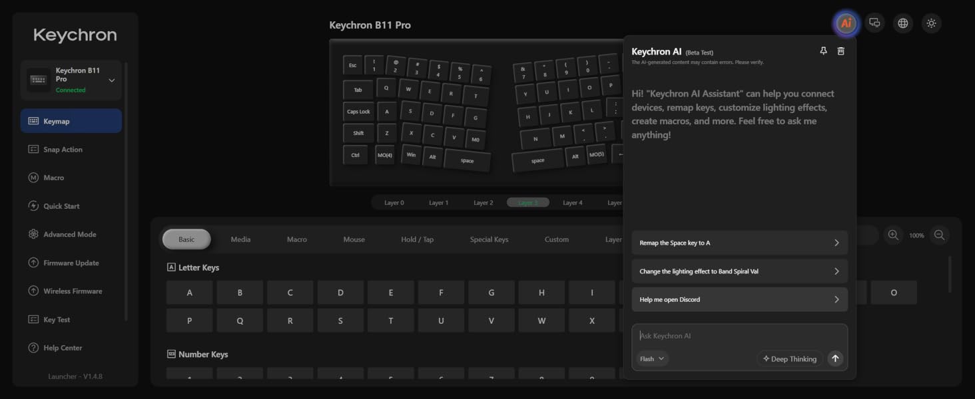
Task: Choose the Band Spiral Val lighting suggestion
Action: click(x=739, y=271)
